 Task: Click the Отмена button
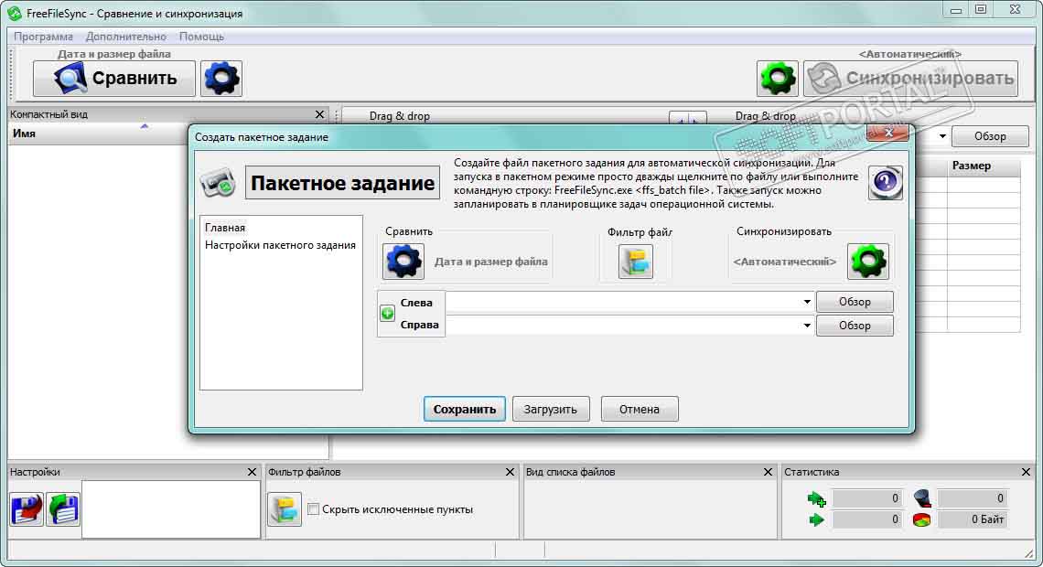coord(640,409)
